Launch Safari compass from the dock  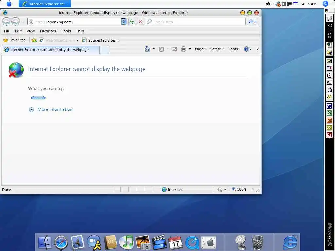point(61,243)
